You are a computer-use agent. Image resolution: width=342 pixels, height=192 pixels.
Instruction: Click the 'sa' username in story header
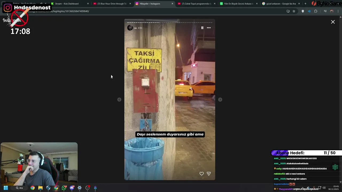point(135,28)
